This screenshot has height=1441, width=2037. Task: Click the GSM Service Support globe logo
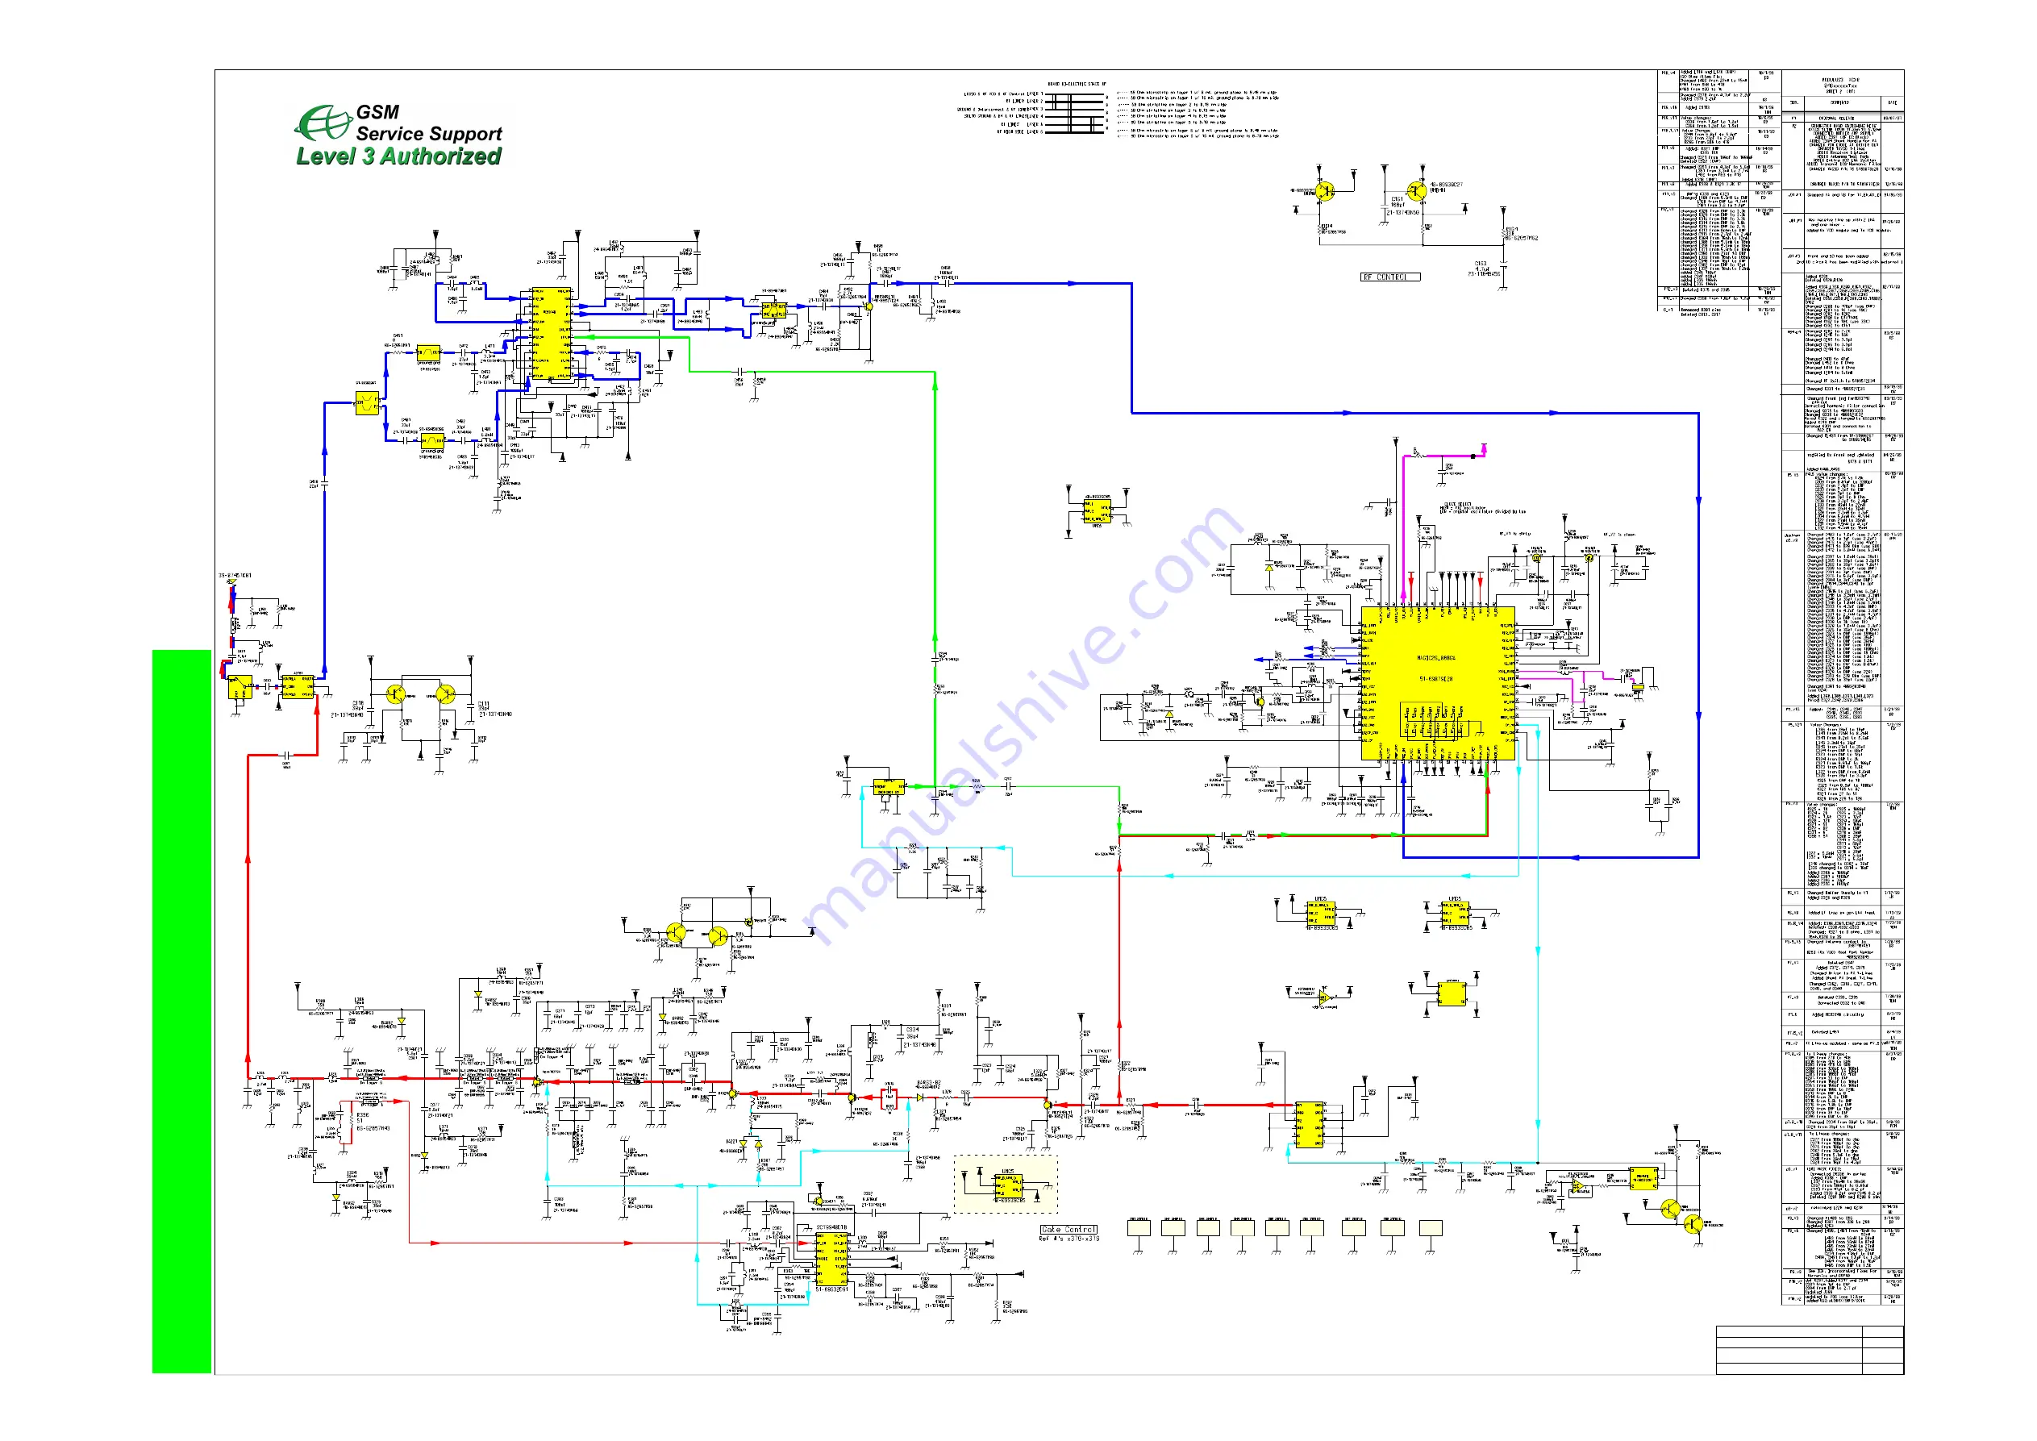click(323, 123)
